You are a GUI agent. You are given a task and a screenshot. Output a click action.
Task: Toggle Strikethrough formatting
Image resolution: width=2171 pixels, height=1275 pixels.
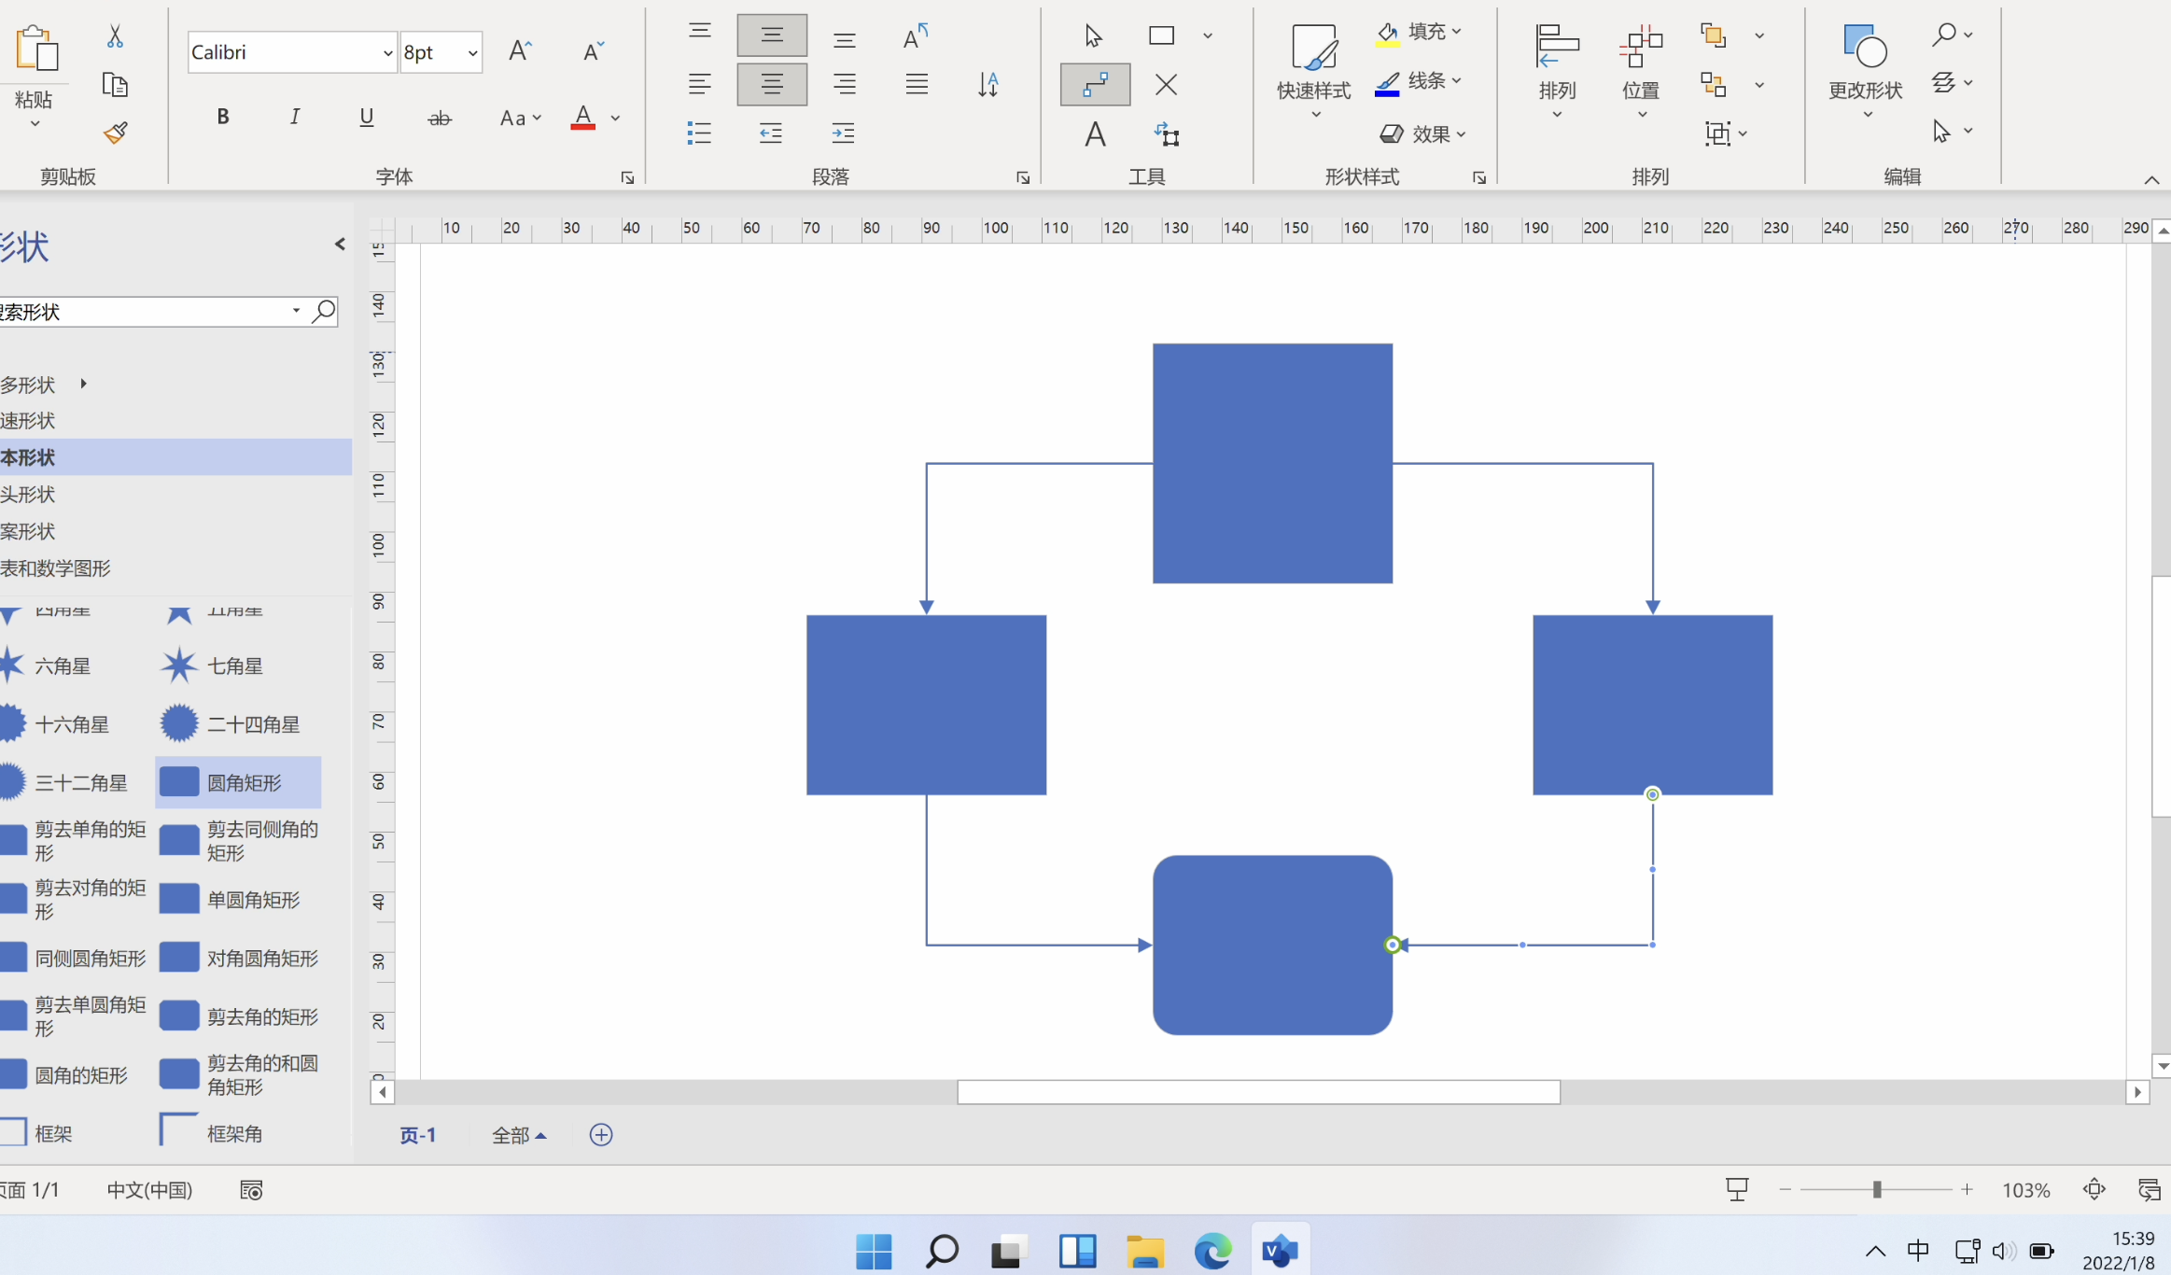(440, 118)
